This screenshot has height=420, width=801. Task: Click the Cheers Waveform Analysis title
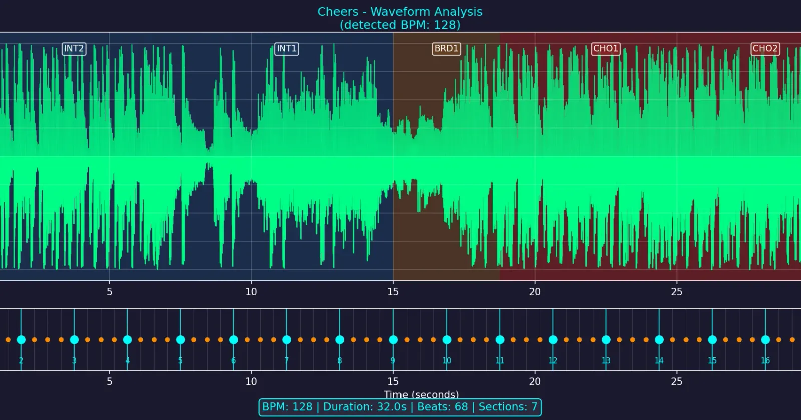[x=400, y=12]
